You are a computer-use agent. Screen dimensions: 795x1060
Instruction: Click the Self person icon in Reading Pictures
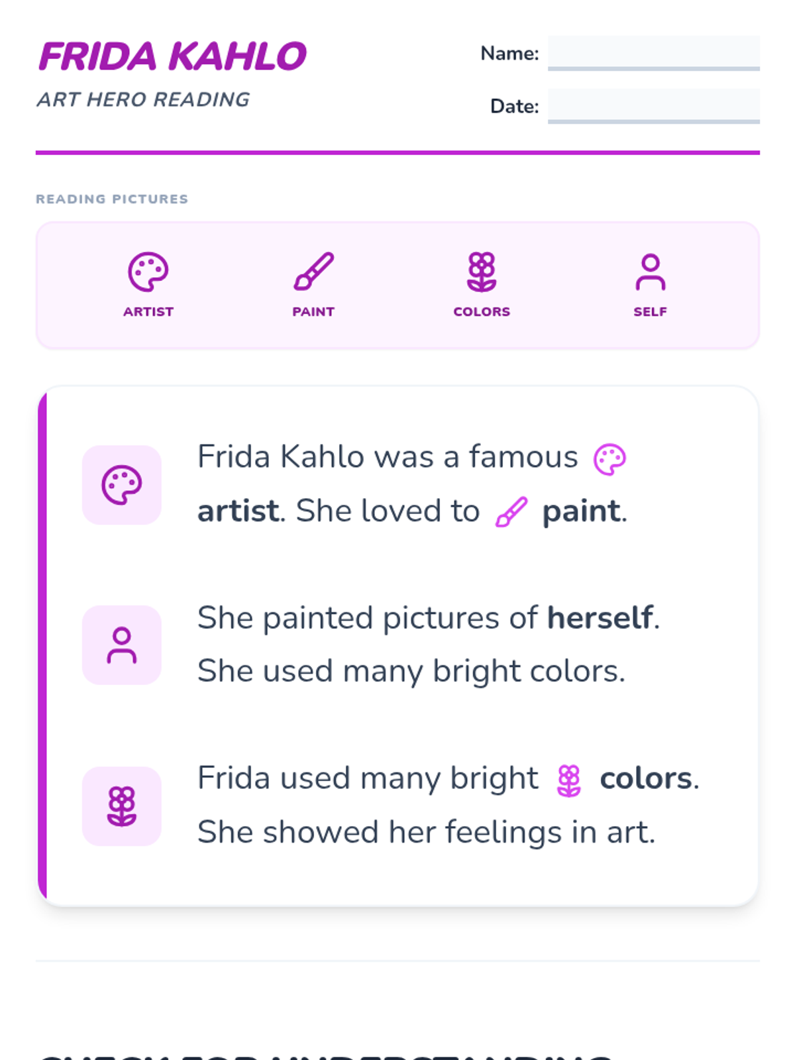click(651, 272)
